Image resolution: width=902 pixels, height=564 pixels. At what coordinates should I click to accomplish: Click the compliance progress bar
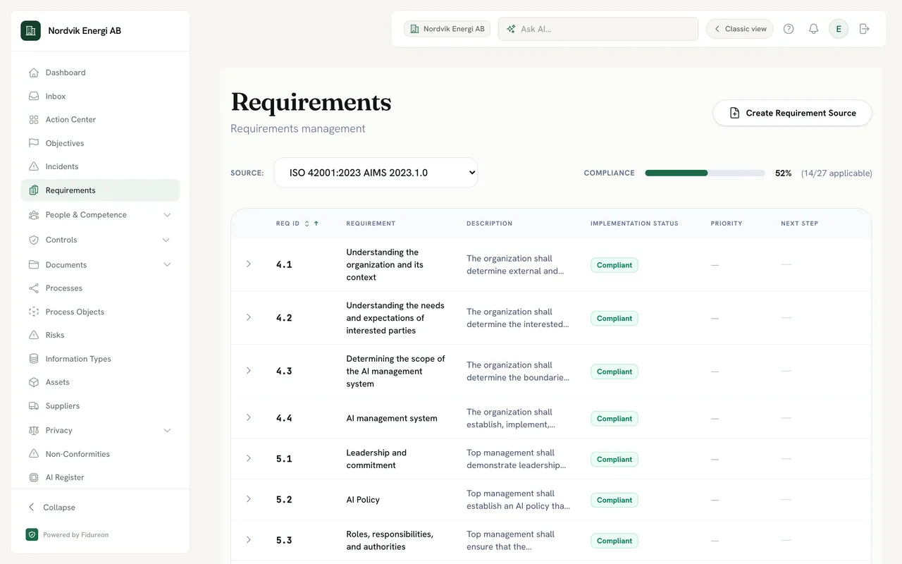click(705, 173)
